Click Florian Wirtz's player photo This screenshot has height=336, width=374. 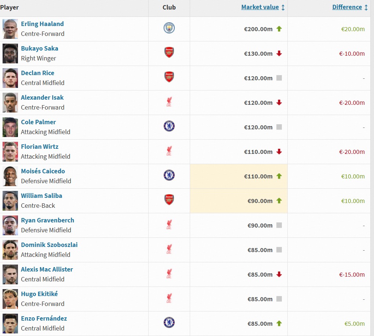pyautogui.click(x=10, y=152)
